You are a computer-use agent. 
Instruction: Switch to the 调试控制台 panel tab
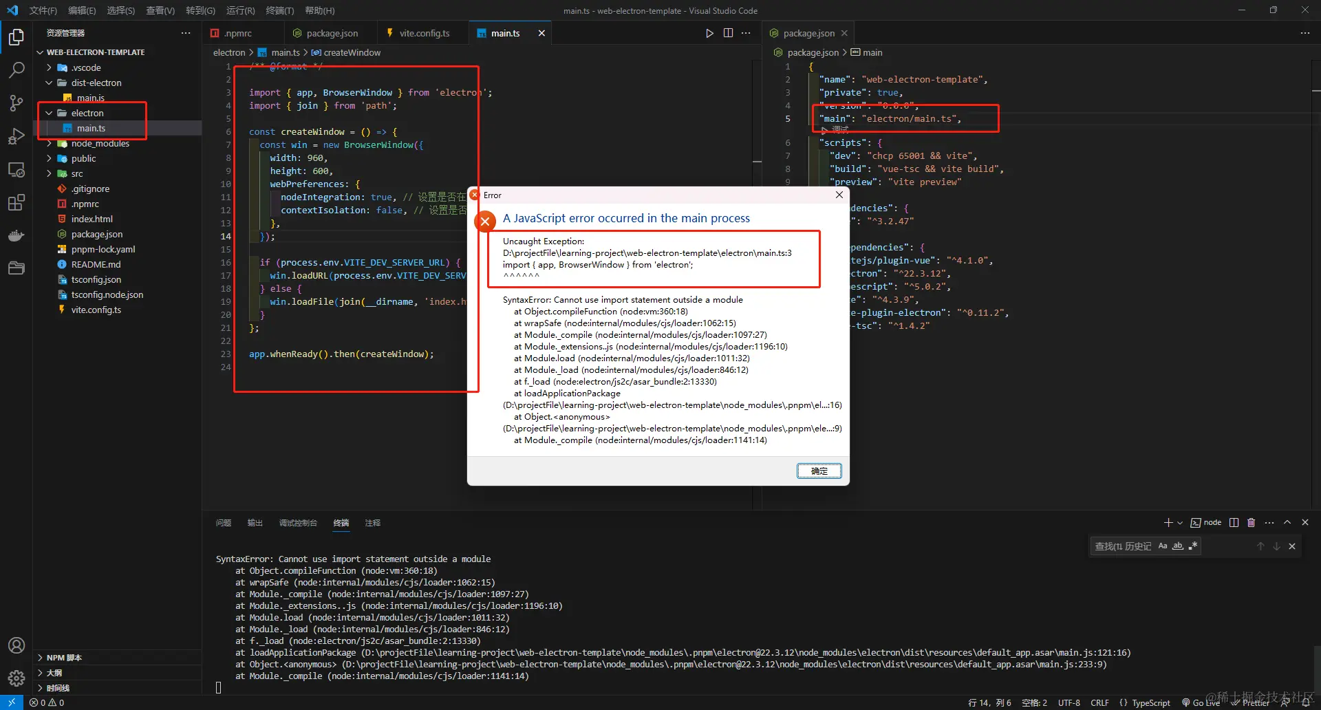[298, 523]
